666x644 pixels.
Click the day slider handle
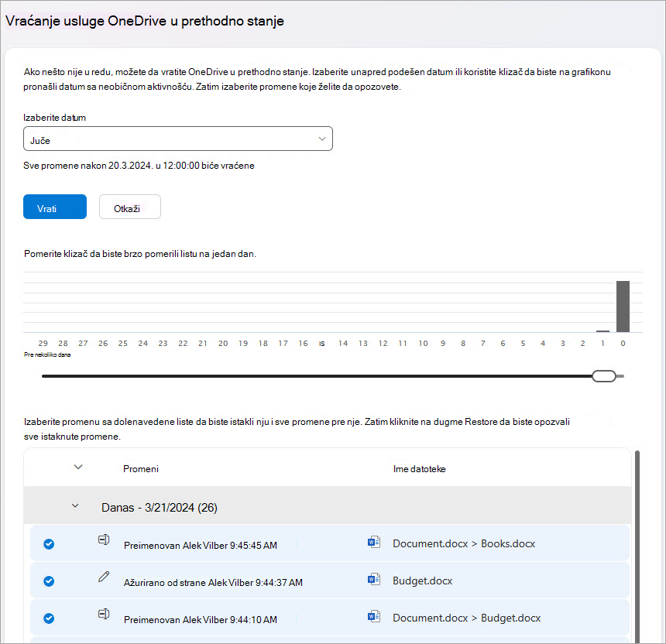pos(604,376)
